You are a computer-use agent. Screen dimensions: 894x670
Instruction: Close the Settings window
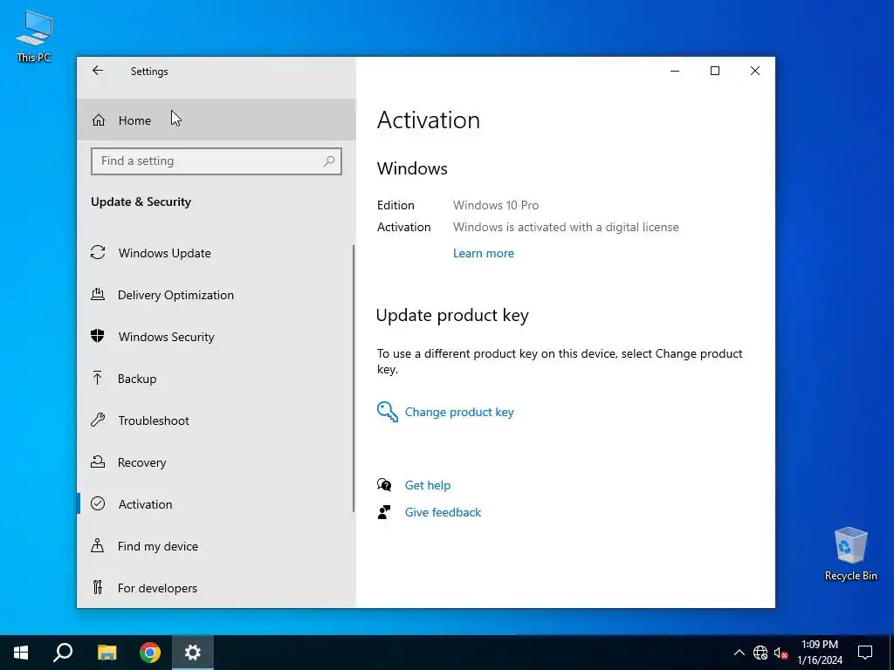tap(755, 71)
